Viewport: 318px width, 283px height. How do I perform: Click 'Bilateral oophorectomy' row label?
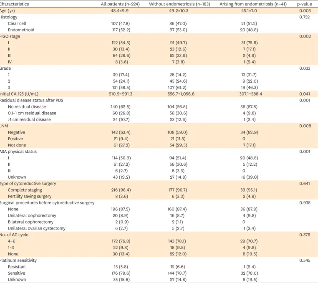30,222
